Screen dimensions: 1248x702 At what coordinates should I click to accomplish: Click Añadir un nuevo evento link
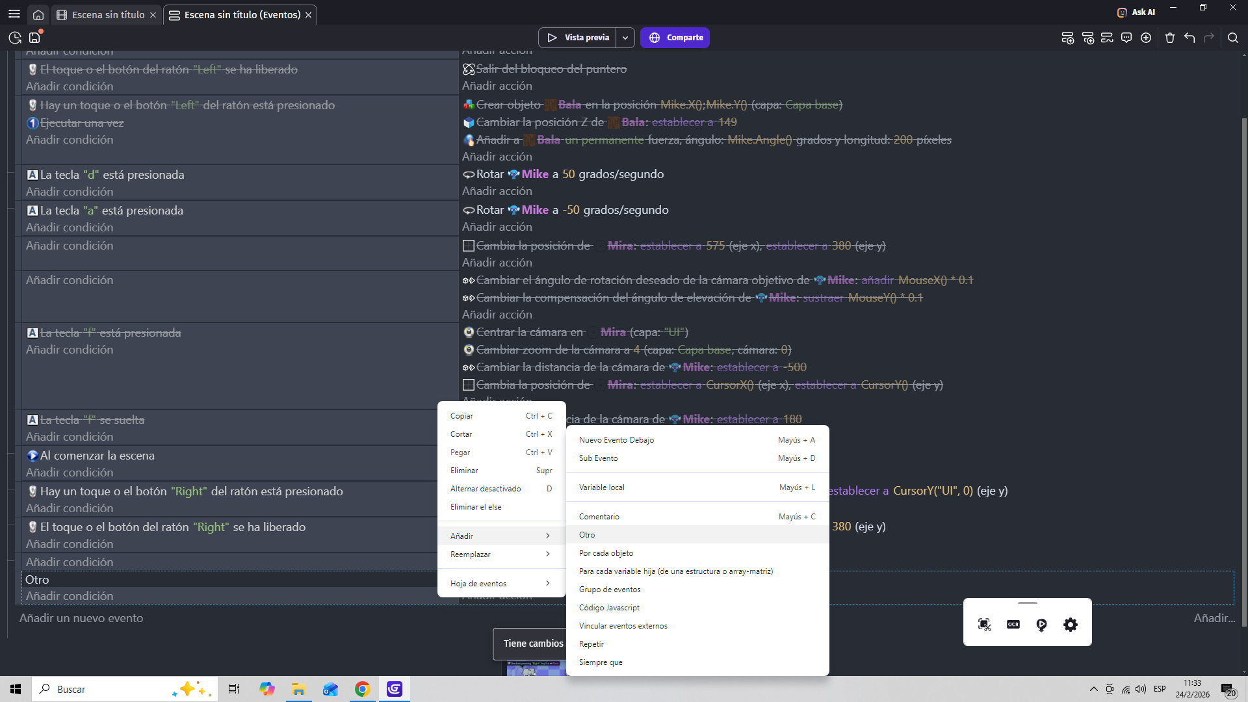click(x=81, y=618)
